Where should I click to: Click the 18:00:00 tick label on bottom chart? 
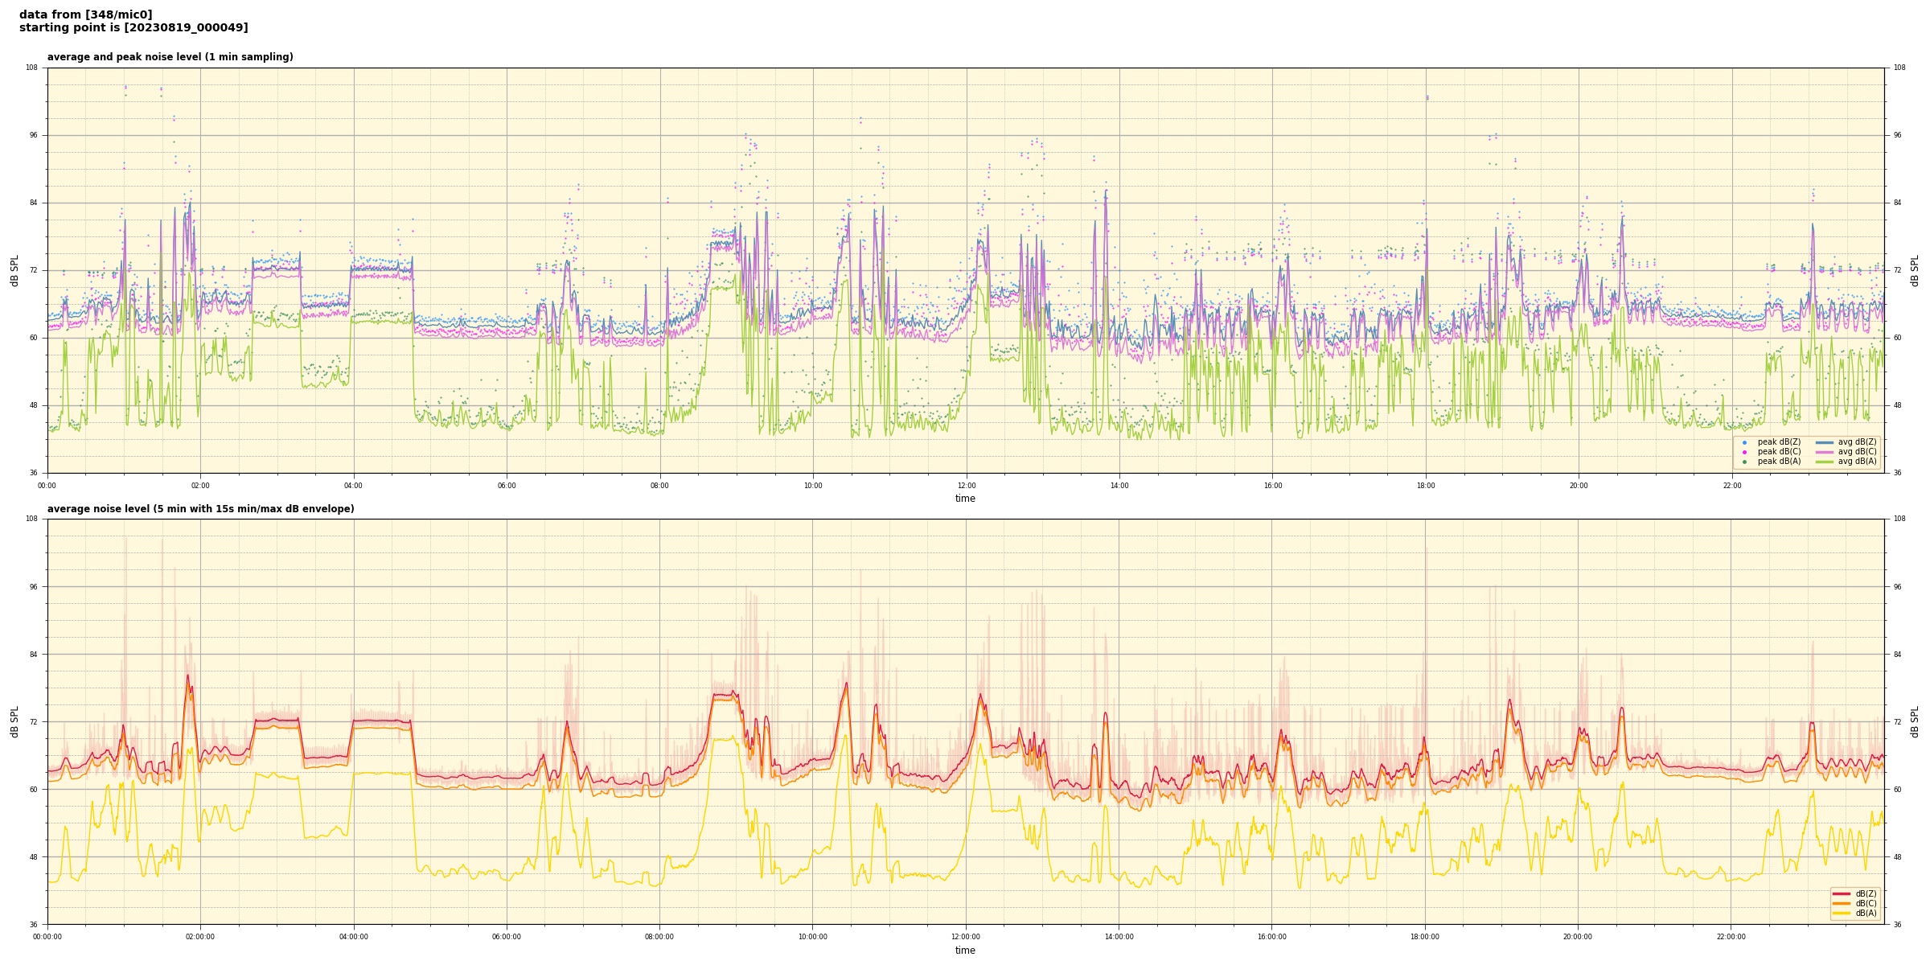1424,937
